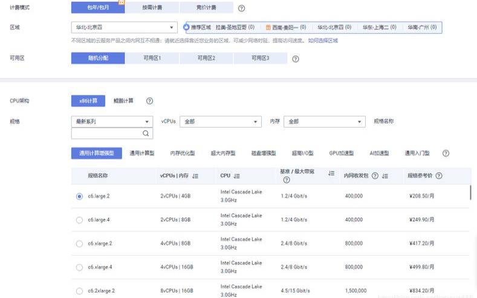This screenshot has width=477, height=298.
Task: Switch to AI加速型 tab
Action: click(379, 154)
